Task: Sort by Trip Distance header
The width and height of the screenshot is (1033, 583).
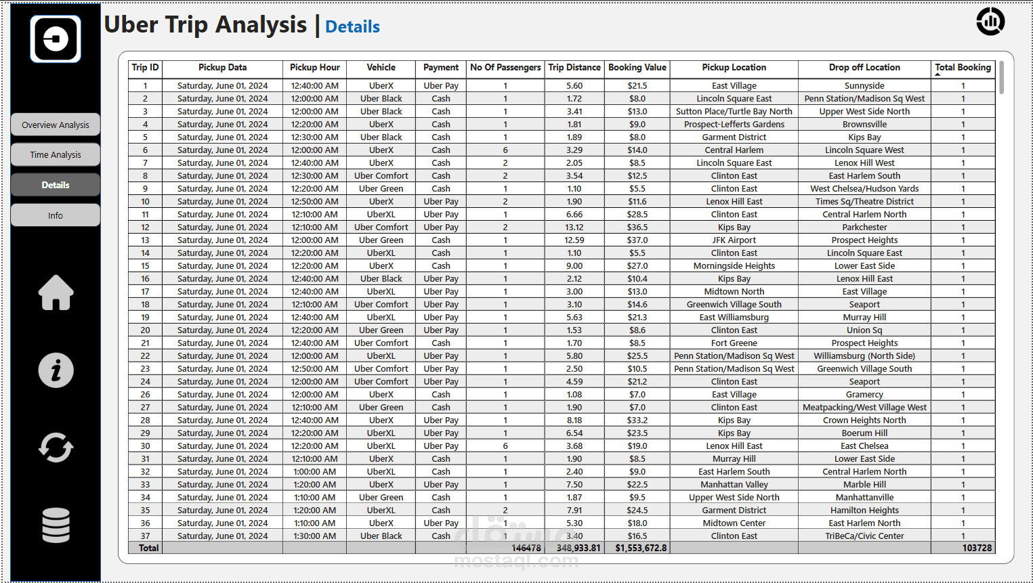Action: pos(574,68)
